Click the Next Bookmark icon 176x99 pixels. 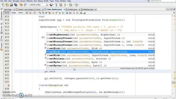(x=60, y=13)
